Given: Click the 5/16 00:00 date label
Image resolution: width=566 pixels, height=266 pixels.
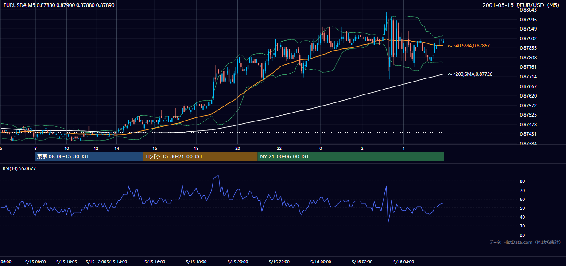Looking at the screenshot, I should tap(320, 262).
